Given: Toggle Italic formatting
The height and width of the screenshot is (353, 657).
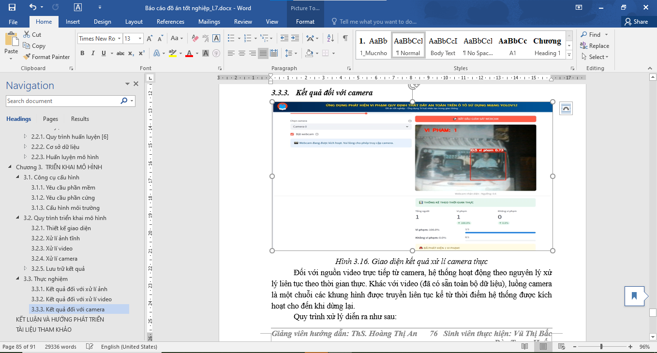Looking at the screenshot, I should (x=92, y=53).
